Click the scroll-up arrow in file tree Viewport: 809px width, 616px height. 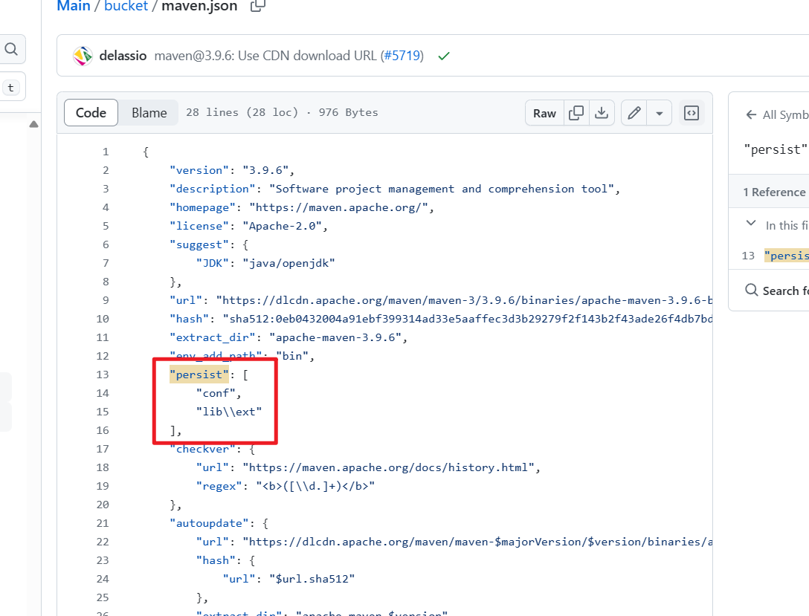pyautogui.click(x=33, y=124)
